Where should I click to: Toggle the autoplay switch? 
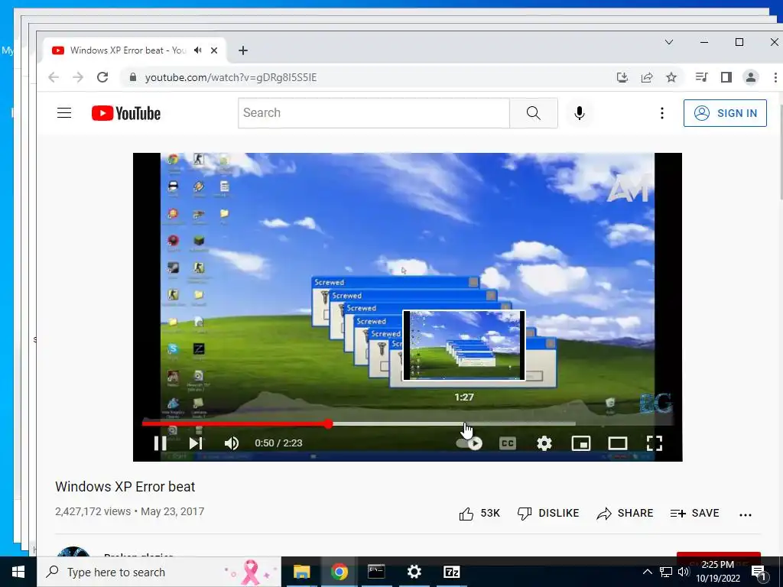[469, 443]
